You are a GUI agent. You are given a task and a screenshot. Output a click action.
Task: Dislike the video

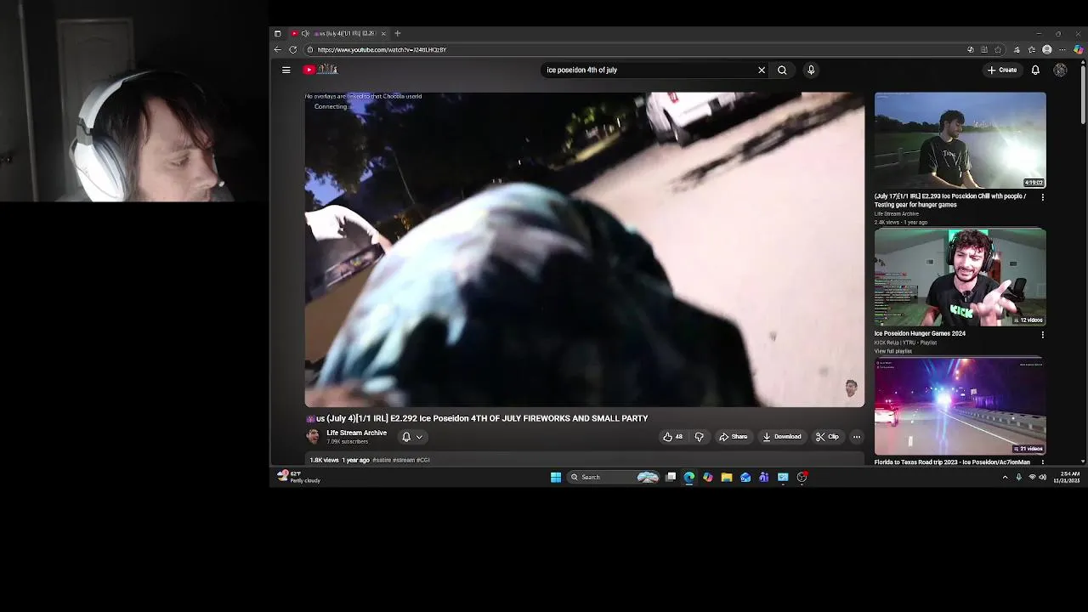700,437
